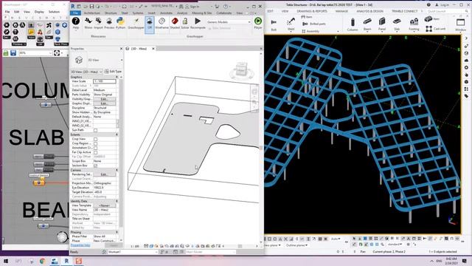Open the Python script editor icon

(x=120, y=23)
